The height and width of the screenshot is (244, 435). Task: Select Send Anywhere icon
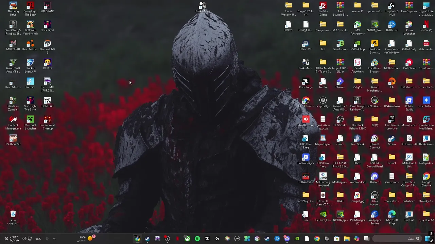pos(357,66)
